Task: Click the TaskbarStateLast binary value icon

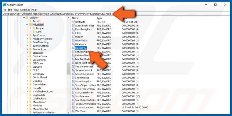Action: tap(73, 108)
